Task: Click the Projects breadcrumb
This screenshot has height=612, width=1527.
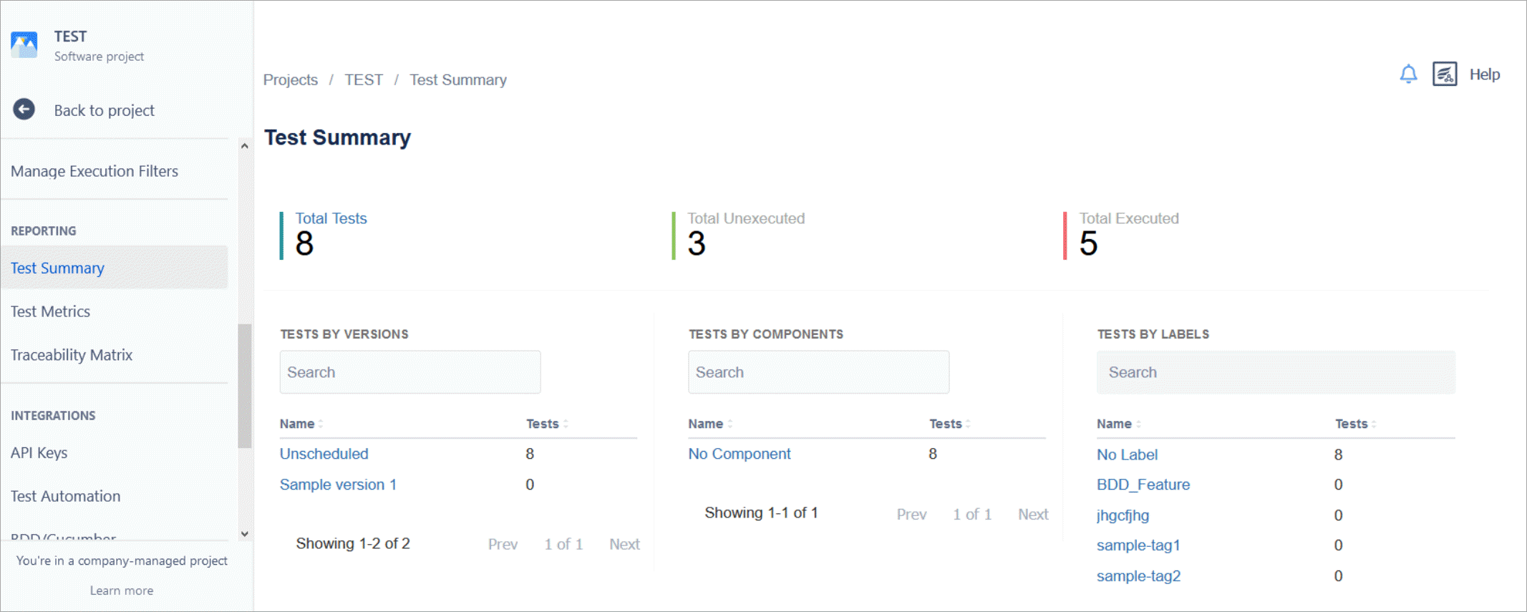Action: click(x=291, y=79)
